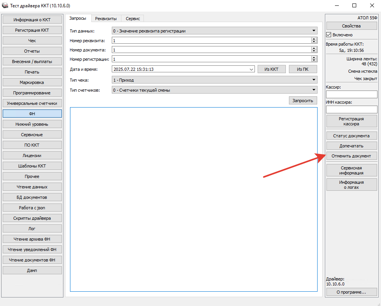Select Чтение архива ФН from left panel

(32, 239)
